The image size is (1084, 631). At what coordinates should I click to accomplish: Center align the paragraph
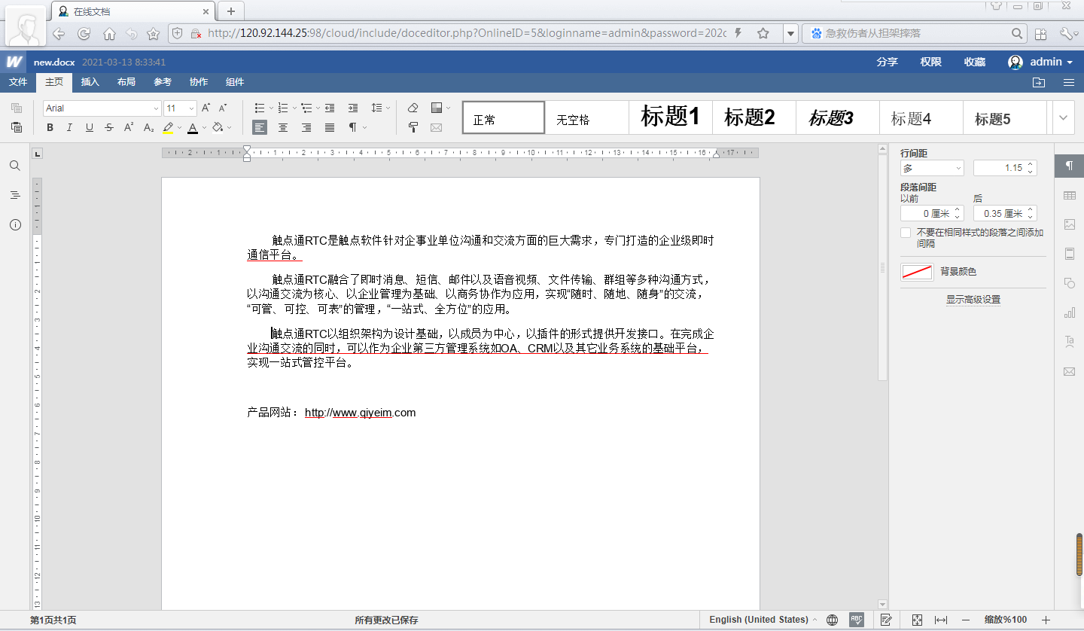(283, 128)
